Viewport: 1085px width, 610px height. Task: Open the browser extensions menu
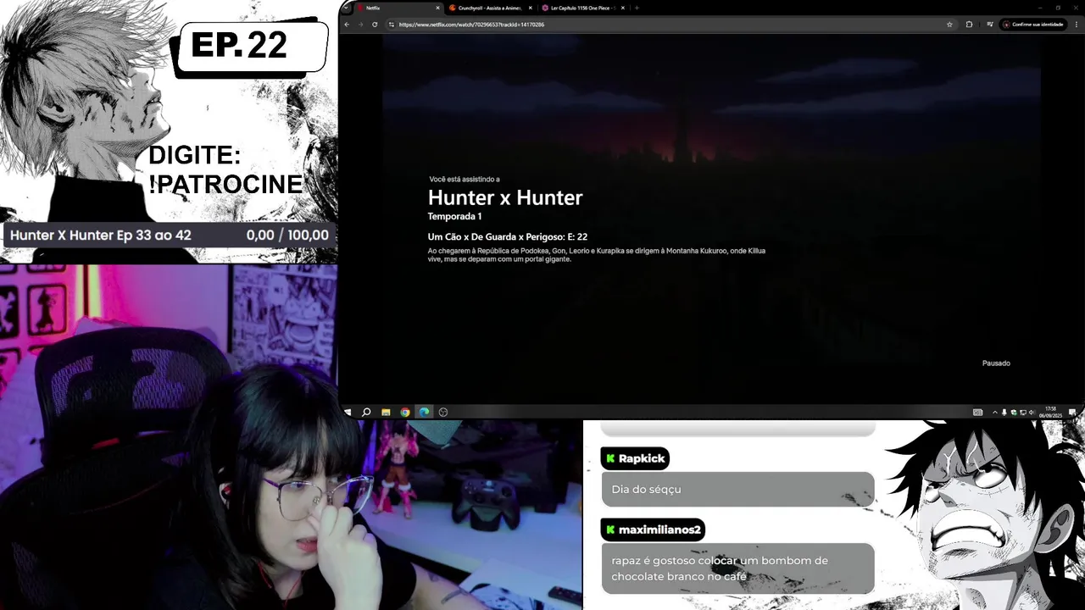969,25
